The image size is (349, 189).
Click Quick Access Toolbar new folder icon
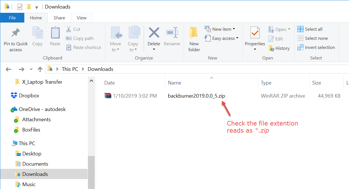(x=29, y=7)
